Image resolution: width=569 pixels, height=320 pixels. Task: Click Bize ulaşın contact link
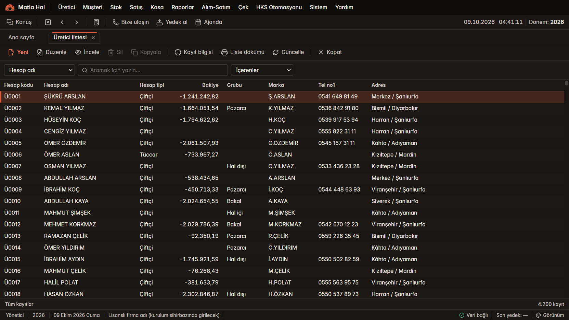tap(131, 22)
